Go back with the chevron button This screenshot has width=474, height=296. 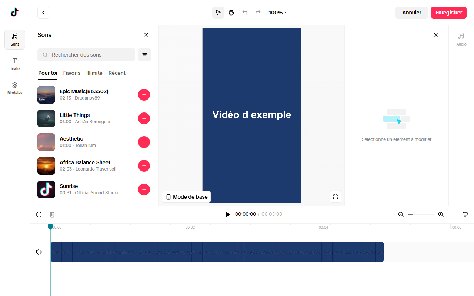pos(43,13)
